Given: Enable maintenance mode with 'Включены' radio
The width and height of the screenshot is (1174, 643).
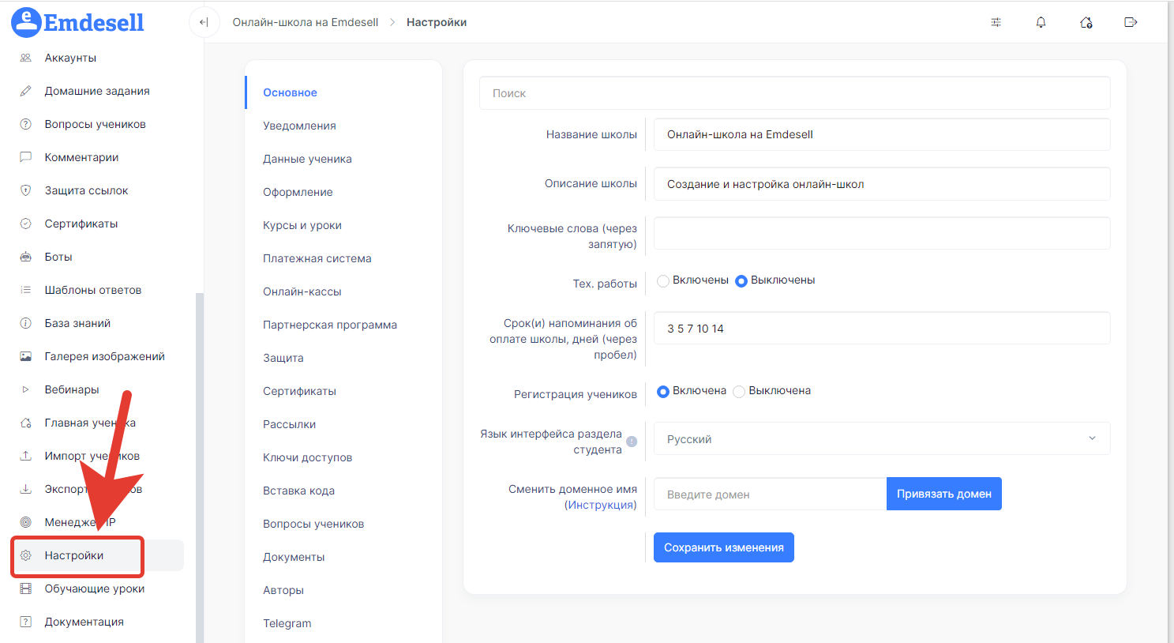Looking at the screenshot, I should click(663, 280).
